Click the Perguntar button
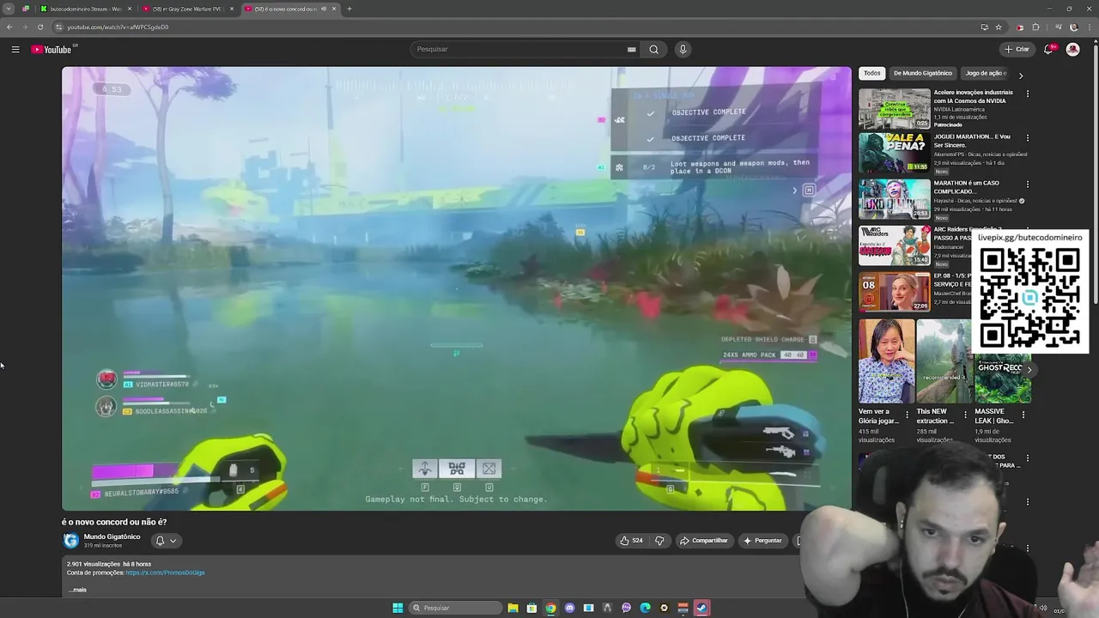Image resolution: width=1099 pixels, height=618 pixels. tap(762, 541)
